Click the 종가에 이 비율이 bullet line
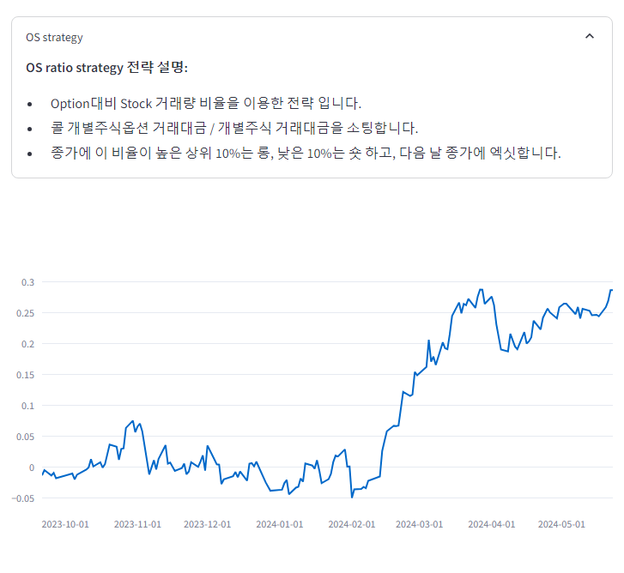Viewport: 624px width, 573px height. [x=306, y=153]
